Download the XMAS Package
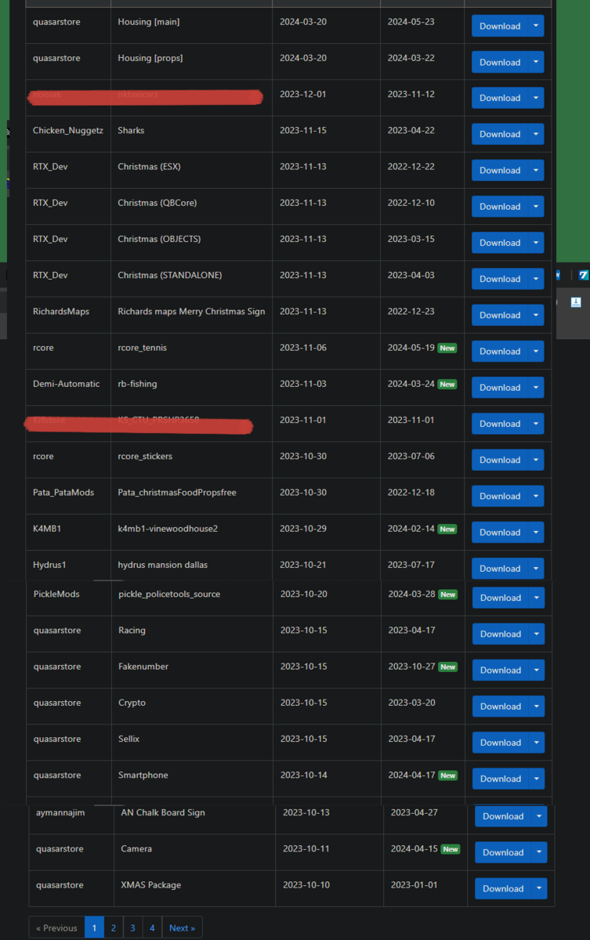This screenshot has height=940, width=590. (503, 888)
